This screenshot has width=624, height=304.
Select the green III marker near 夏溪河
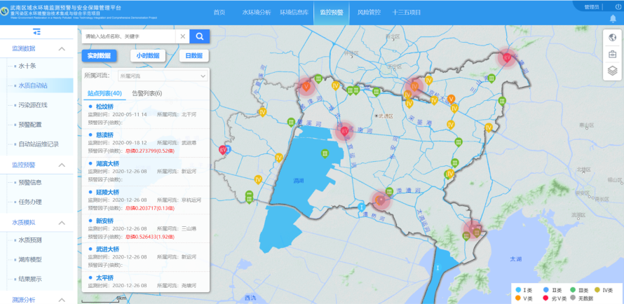tap(292, 122)
